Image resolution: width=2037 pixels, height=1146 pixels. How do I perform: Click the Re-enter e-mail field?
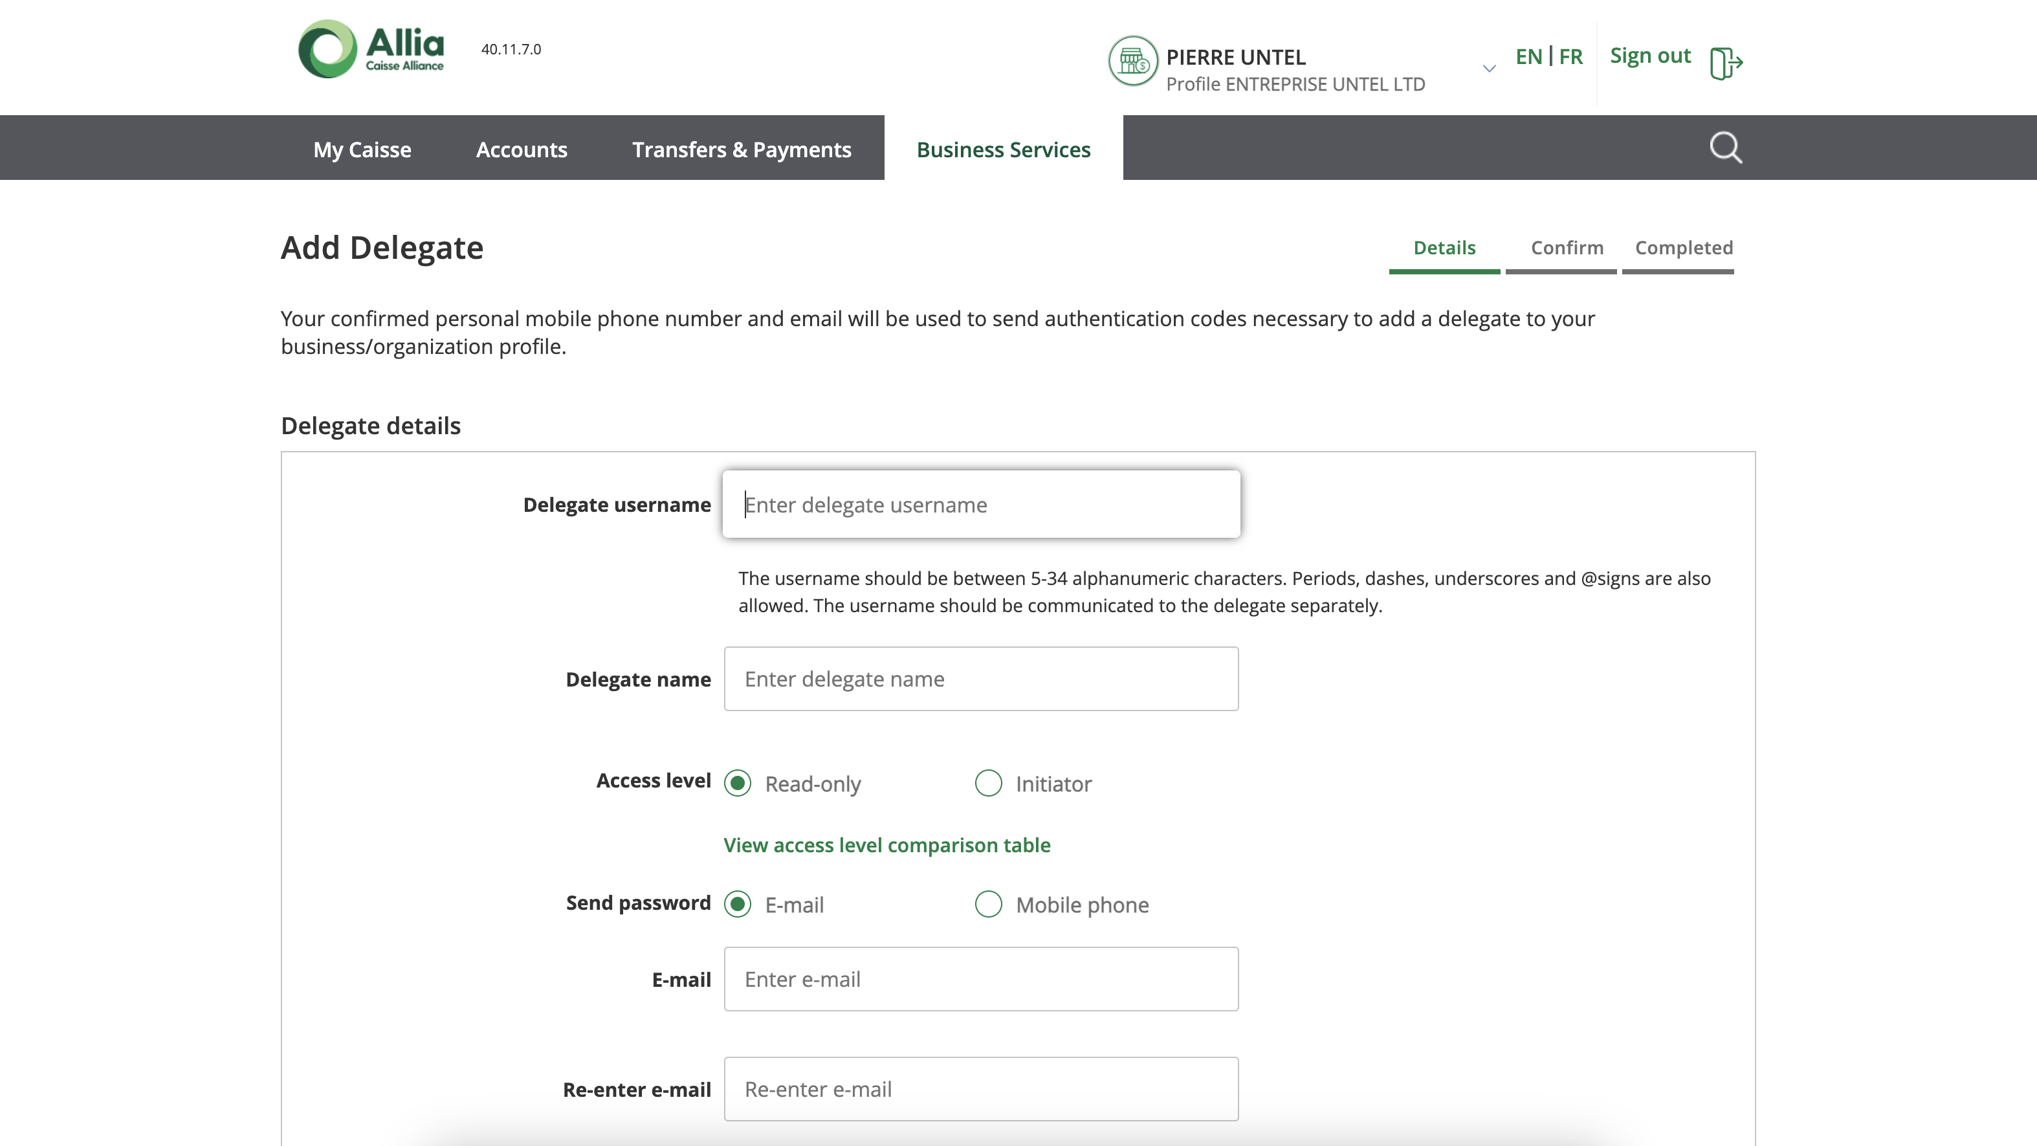pyautogui.click(x=982, y=1089)
